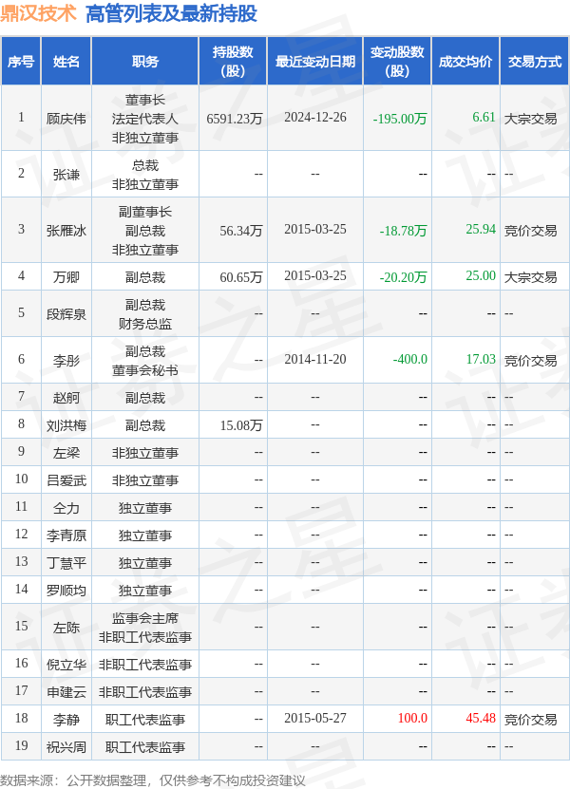The height and width of the screenshot is (789, 570).
Task: Select the 6591.23万 shareholding cell
Action: tap(235, 119)
